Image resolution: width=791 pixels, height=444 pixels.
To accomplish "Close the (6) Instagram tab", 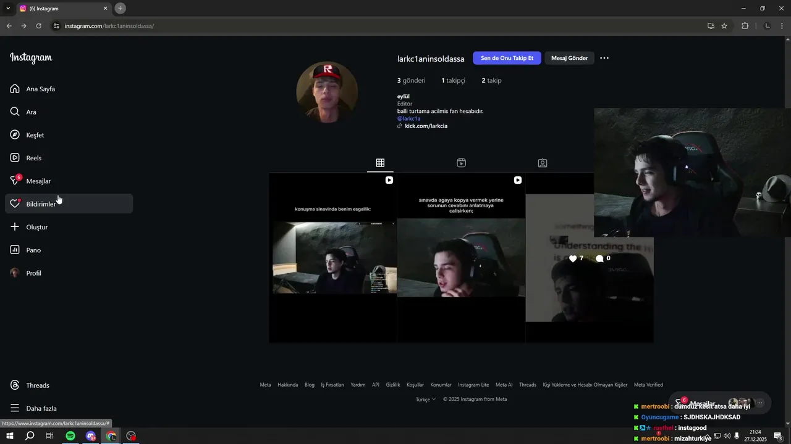I will pyautogui.click(x=105, y=9).
